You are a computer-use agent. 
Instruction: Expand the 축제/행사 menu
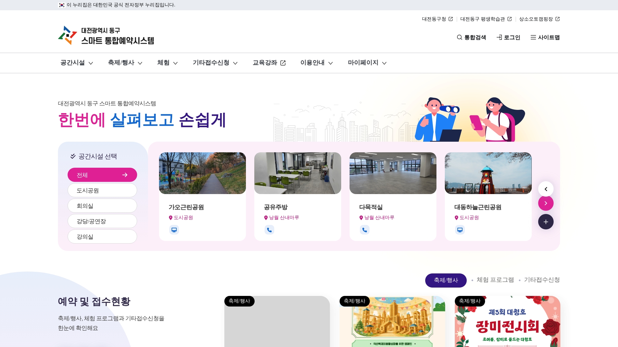[x=125, y=63]
